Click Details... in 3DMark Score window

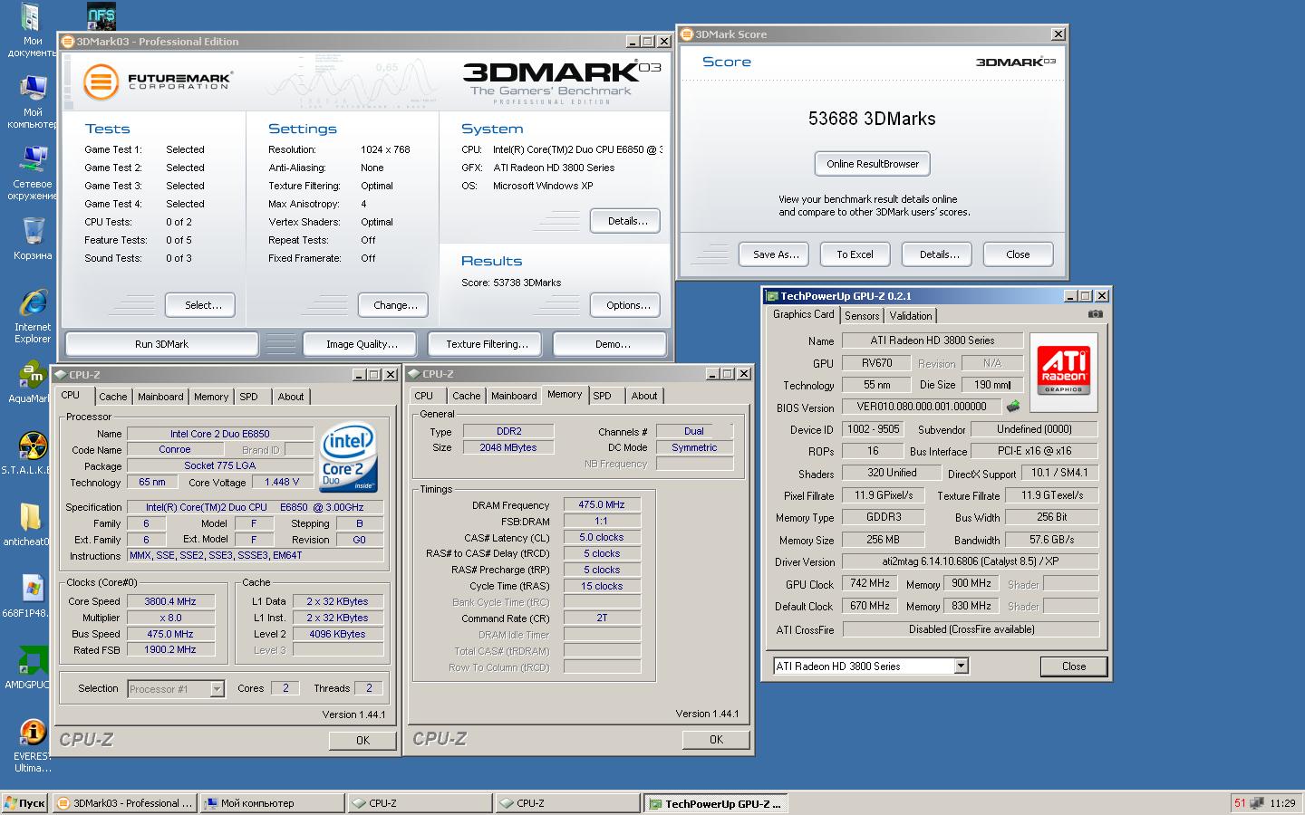coord(937,254)
